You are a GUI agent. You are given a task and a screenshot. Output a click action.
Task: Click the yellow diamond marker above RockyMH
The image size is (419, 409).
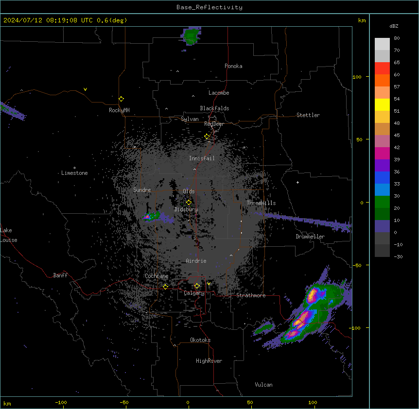coord(121,99)
